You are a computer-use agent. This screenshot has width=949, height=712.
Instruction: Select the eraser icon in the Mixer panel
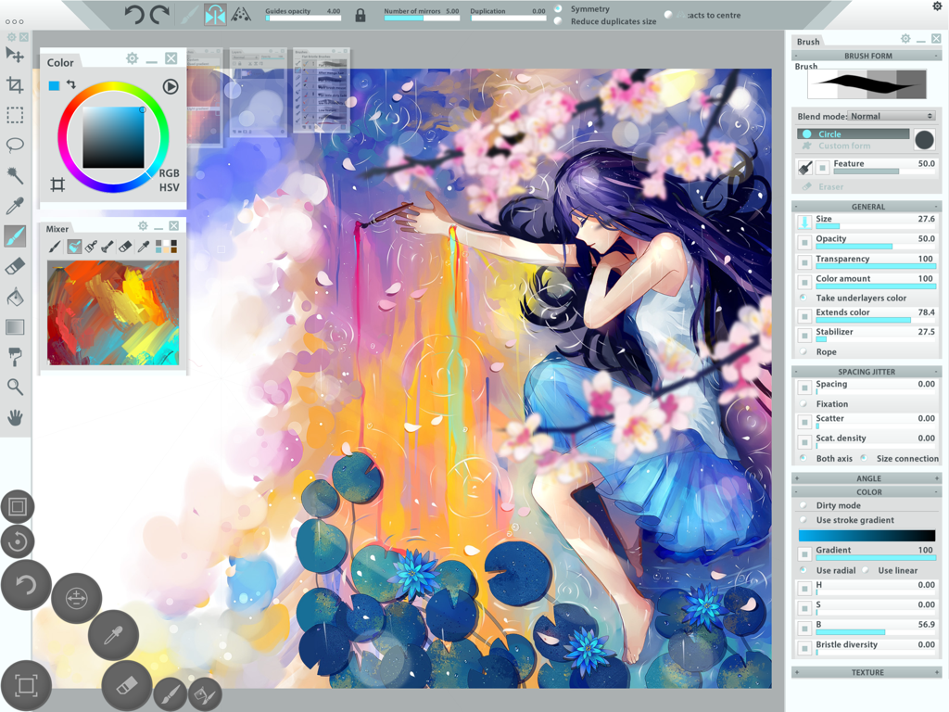124,247
